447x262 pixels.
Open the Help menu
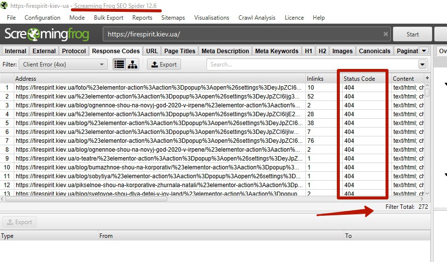(x=319, y=18)
